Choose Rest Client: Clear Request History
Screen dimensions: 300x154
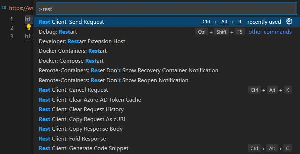pyautogui.click(x=166, y=109)
